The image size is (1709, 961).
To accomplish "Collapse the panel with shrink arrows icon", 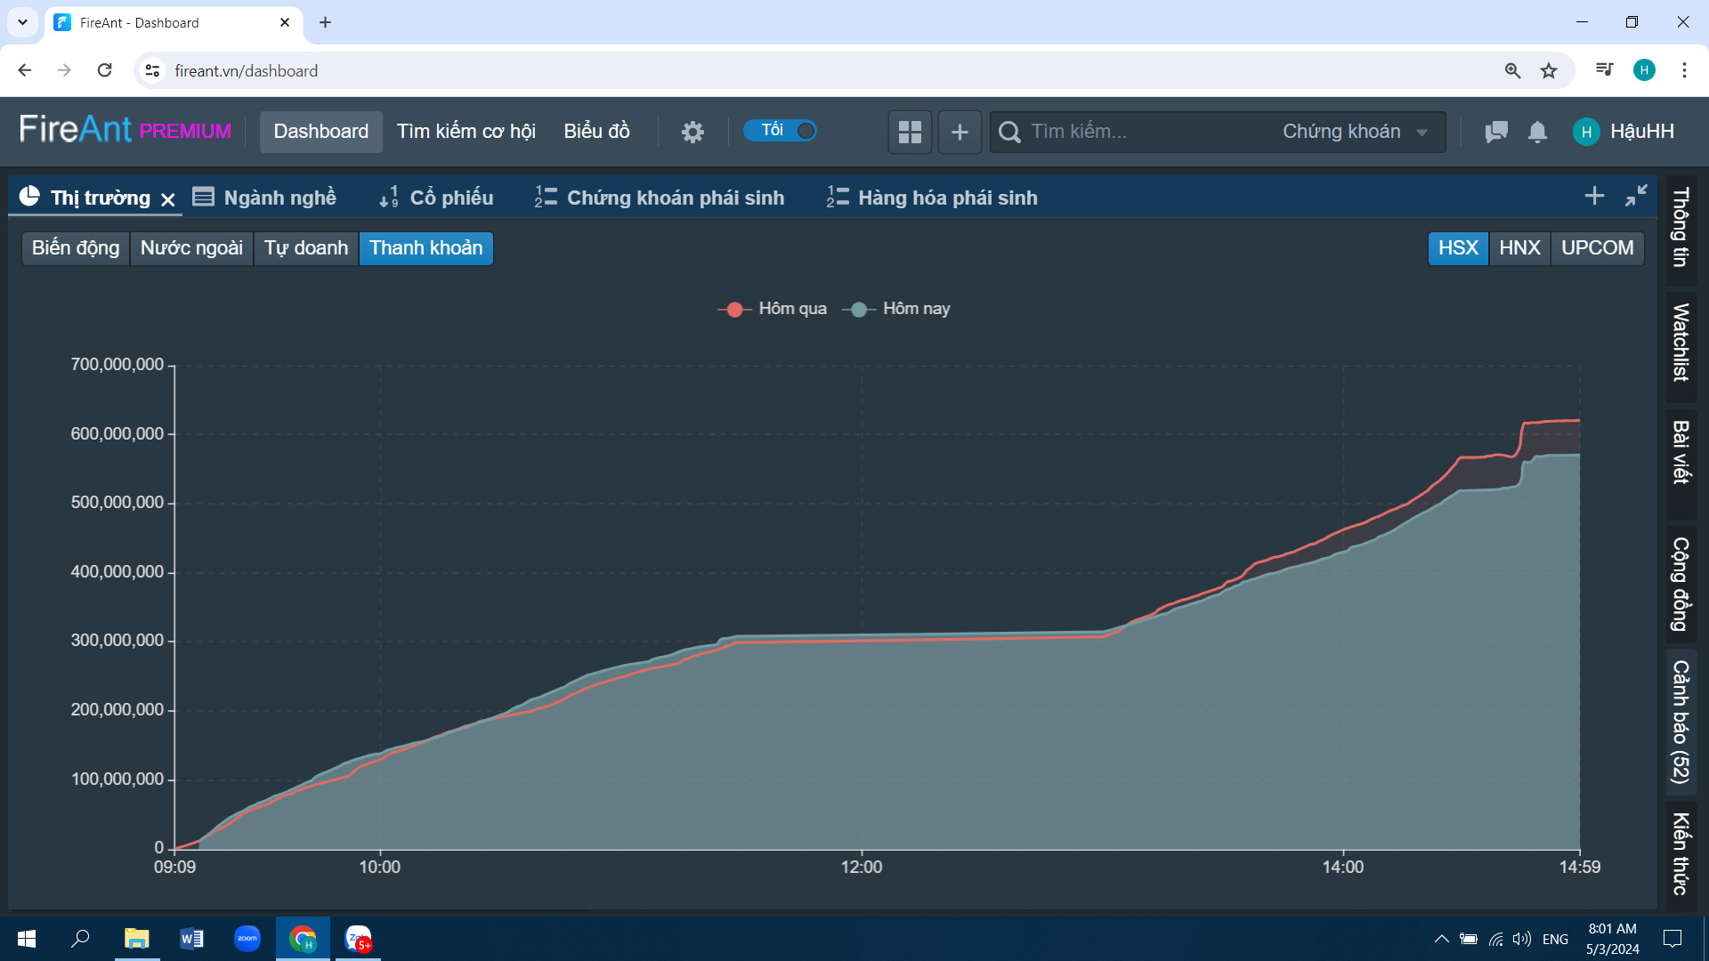I will point(1636,196).
